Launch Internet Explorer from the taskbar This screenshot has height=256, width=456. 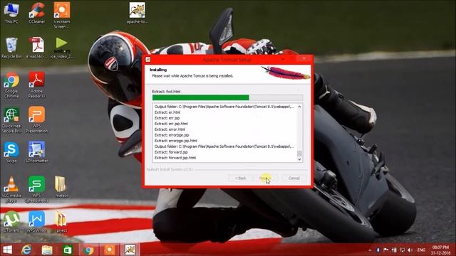(26, 250)
